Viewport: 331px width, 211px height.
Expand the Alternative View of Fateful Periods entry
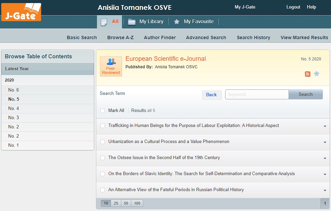[x=325, y=191]
